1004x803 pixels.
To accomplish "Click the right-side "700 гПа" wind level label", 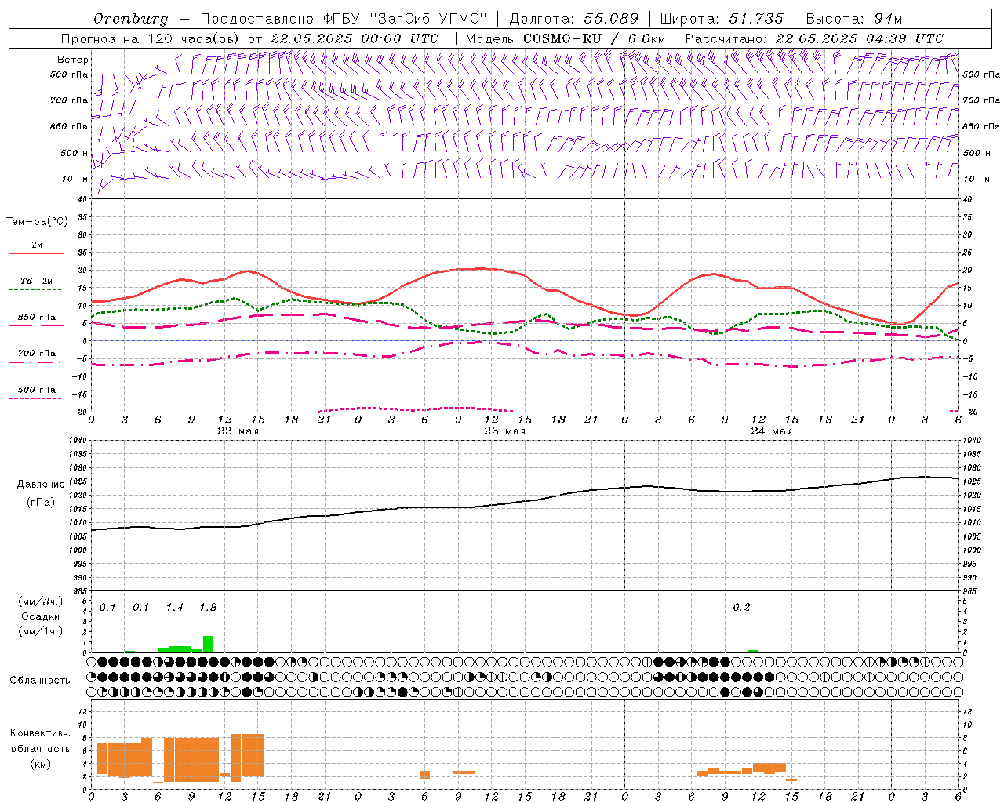I will click(980, 100).
